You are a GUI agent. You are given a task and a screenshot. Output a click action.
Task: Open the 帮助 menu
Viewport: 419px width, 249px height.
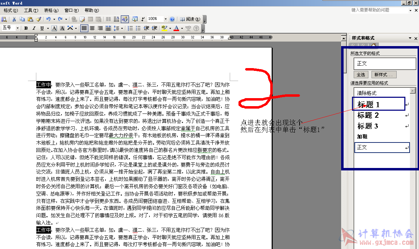92,10
